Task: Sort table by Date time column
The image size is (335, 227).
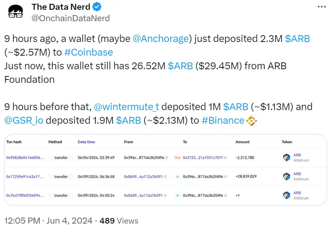Action: click(x=86, y=142)
